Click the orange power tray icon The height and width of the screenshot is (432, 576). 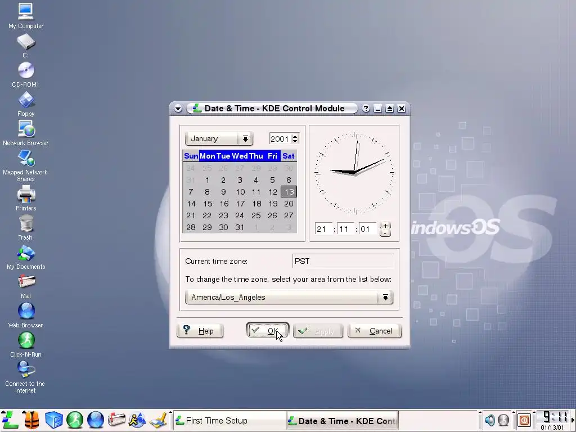(x=524, y=420)
